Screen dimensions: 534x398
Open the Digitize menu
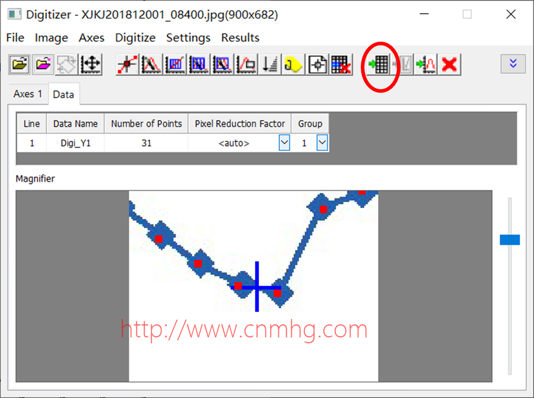click(x=135, y=37)
